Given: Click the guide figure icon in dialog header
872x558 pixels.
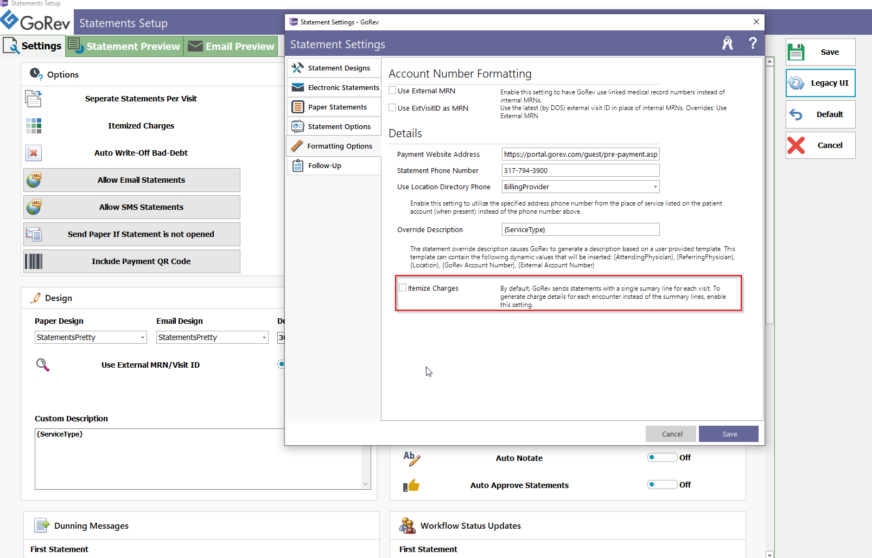Looking at the screenshot, I should point(728,43).
